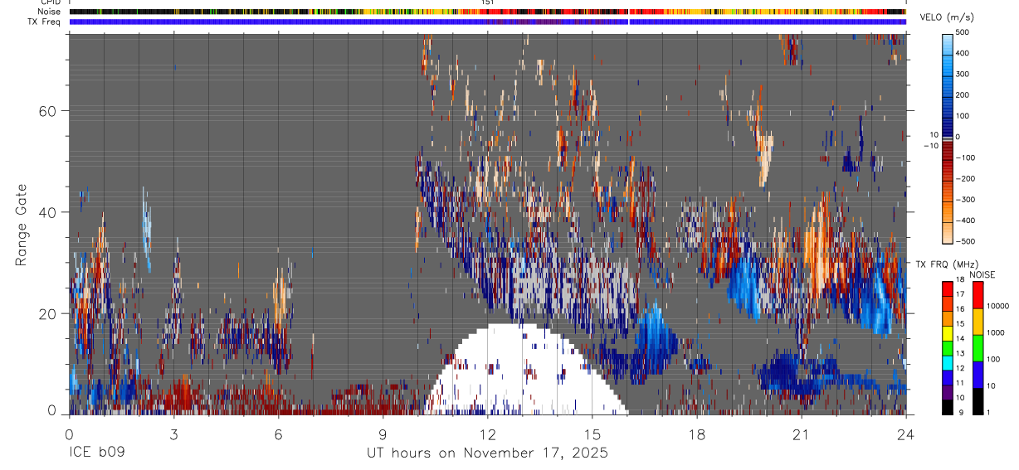Click the blue TX Freq strip above the plot
Image resolution: width=1019 pixels, height=470 pixels.
[487, 22]
